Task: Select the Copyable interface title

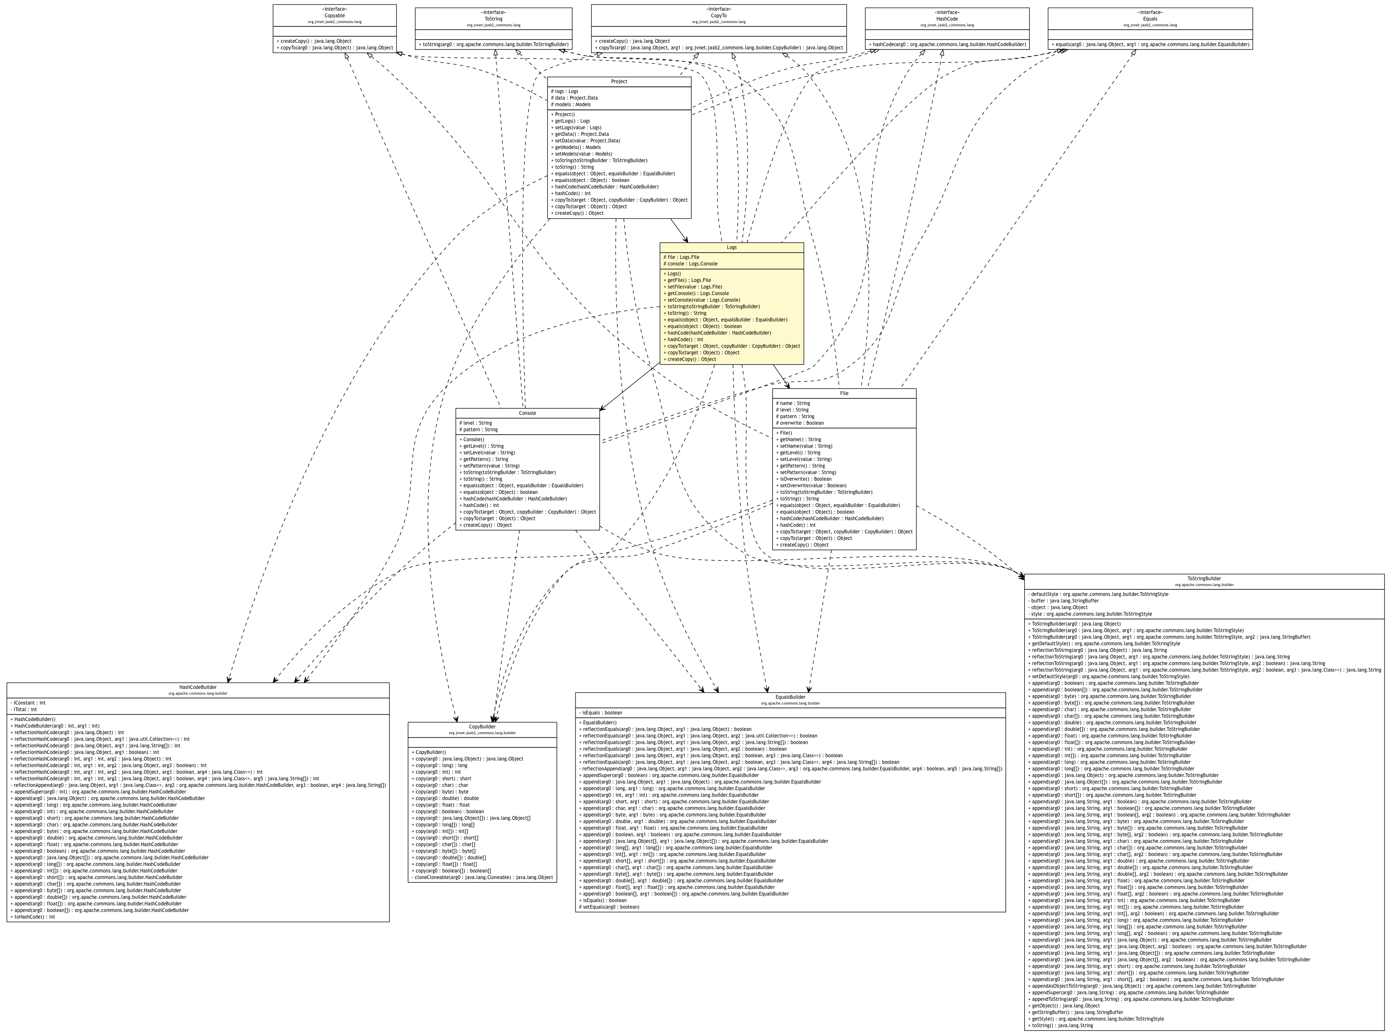Action: point(334,16)
